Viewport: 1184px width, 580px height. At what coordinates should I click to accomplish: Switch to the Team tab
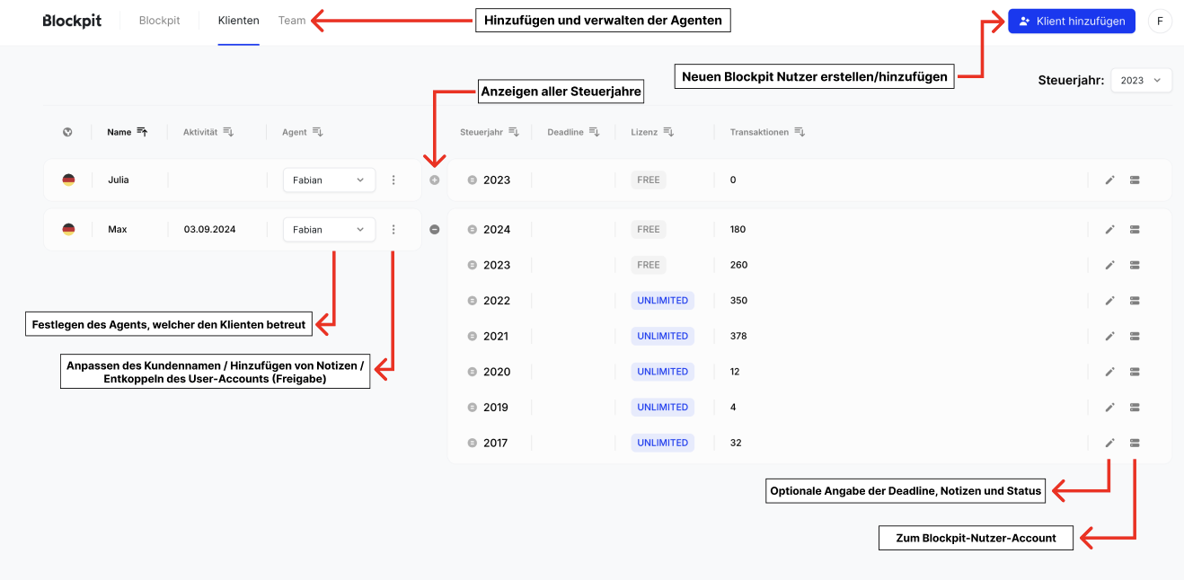(x=292, y=21)
